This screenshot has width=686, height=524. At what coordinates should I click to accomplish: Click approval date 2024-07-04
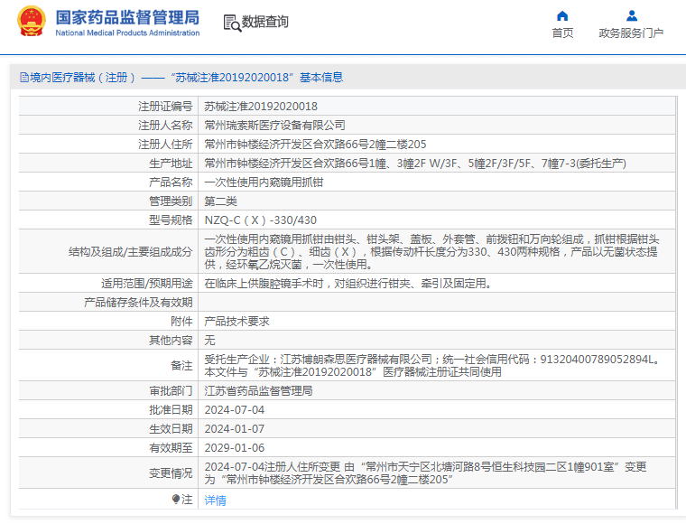(234, 410)
